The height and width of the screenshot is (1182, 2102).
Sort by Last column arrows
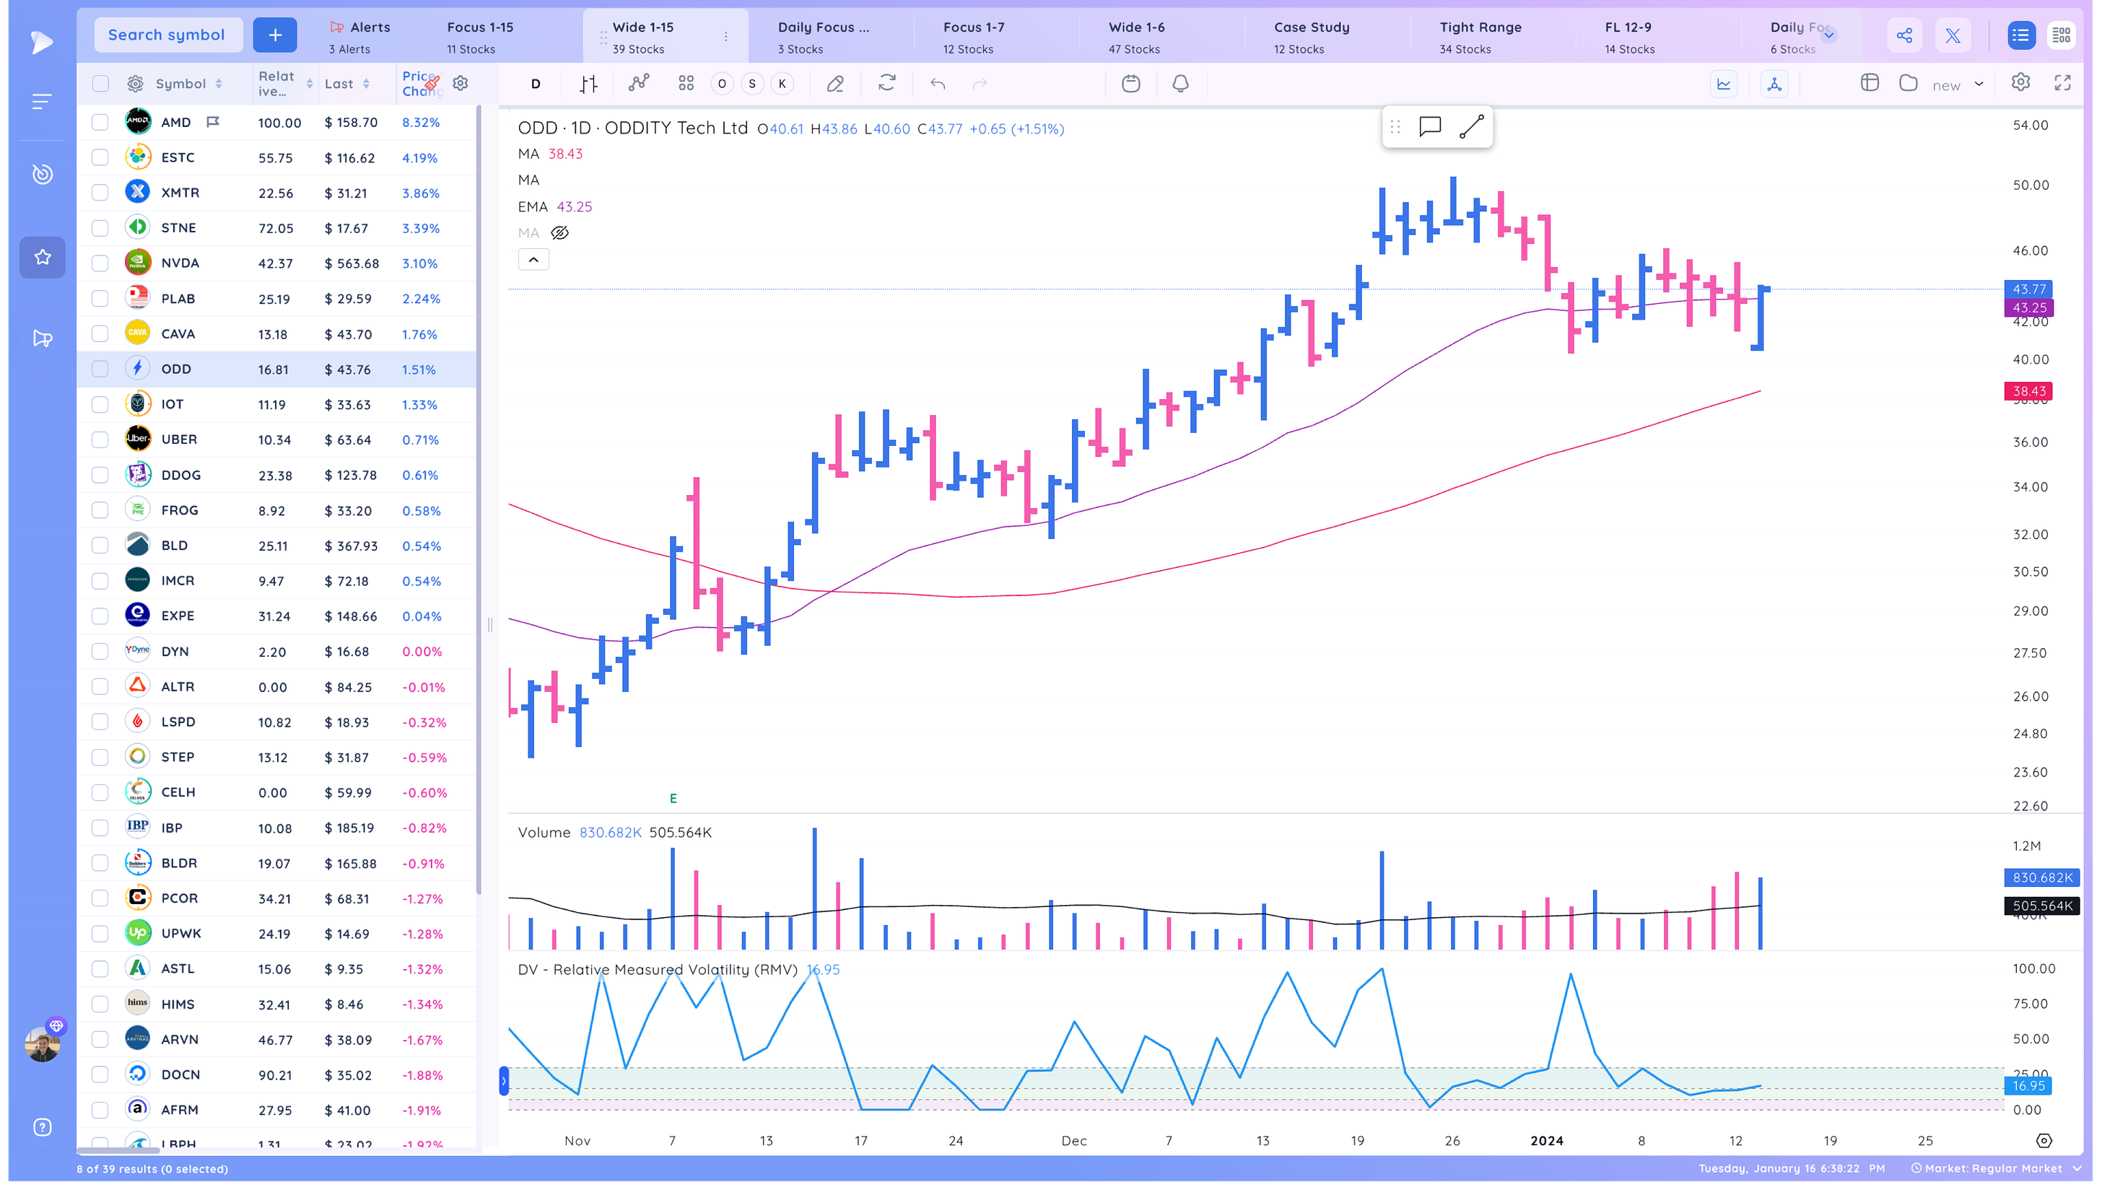pos(367,84)
